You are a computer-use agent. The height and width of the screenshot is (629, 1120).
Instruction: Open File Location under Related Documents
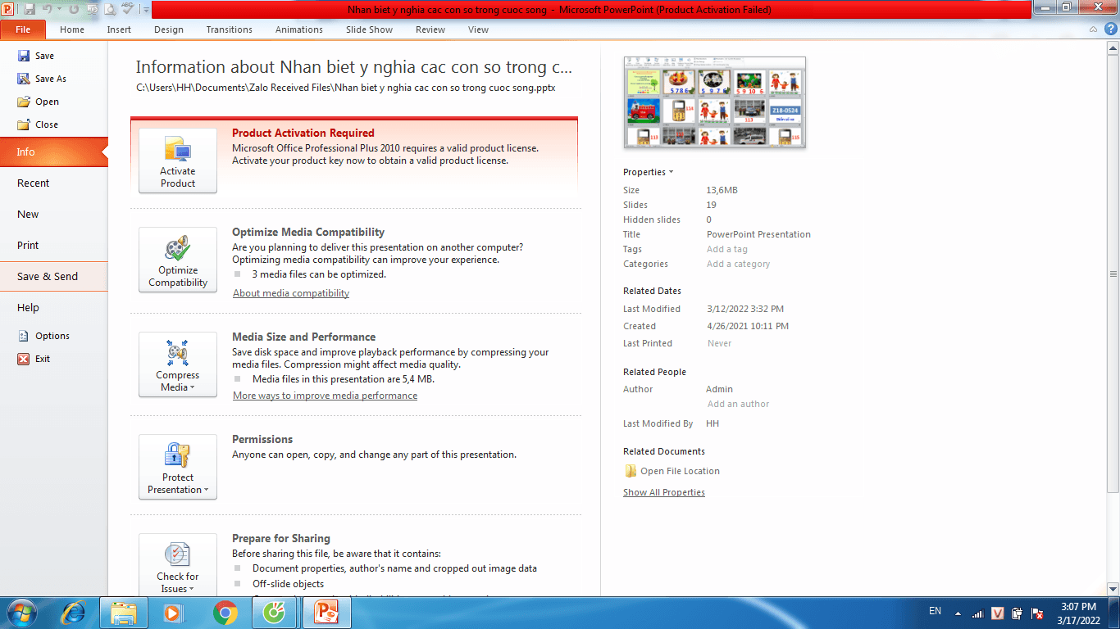tap(679, 471)
